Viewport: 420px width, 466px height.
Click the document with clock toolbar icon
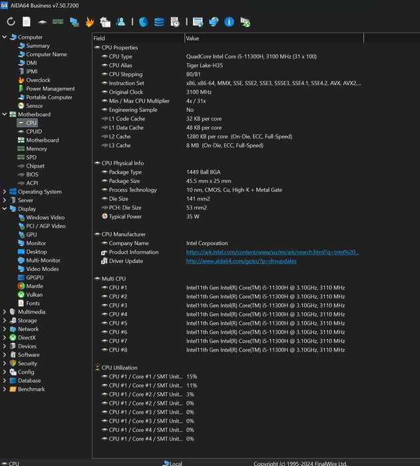(175, 22)
